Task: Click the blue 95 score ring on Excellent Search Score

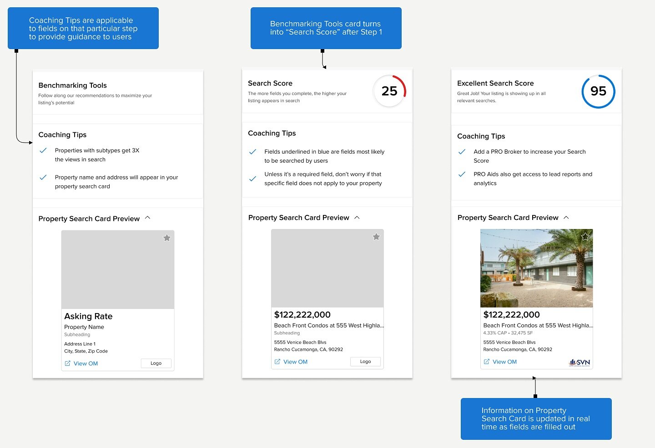Action: (598, 92)
